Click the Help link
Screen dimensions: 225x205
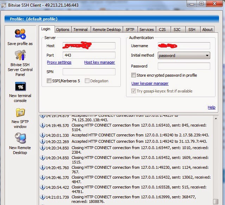coord(212,107)
